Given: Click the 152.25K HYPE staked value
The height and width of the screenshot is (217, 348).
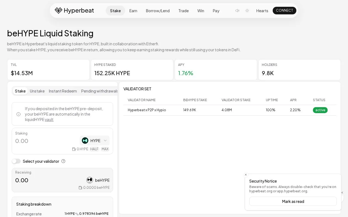Looking at the screenshot, I should coord(112,73).
